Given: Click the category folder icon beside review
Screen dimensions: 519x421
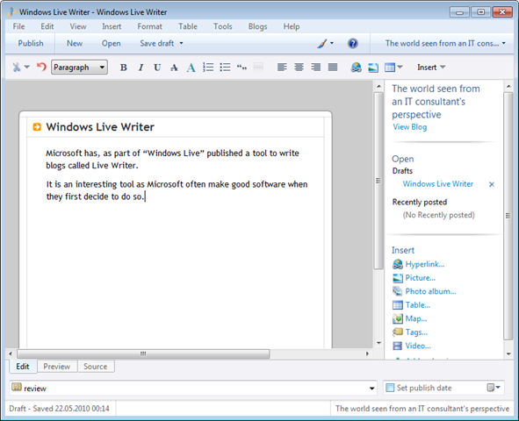Looking at the screenshot, I should [x=17, y=387].
